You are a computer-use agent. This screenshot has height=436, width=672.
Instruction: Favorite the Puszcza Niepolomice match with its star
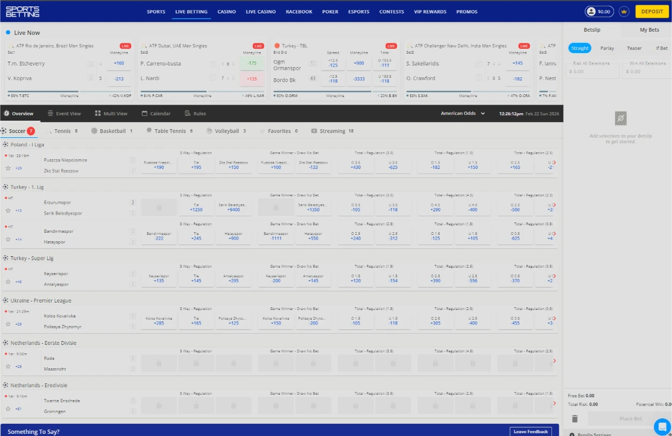pos(8,168)
